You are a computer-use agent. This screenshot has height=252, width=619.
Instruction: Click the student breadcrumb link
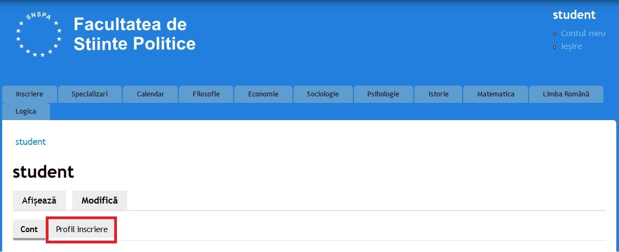(31, 142)
